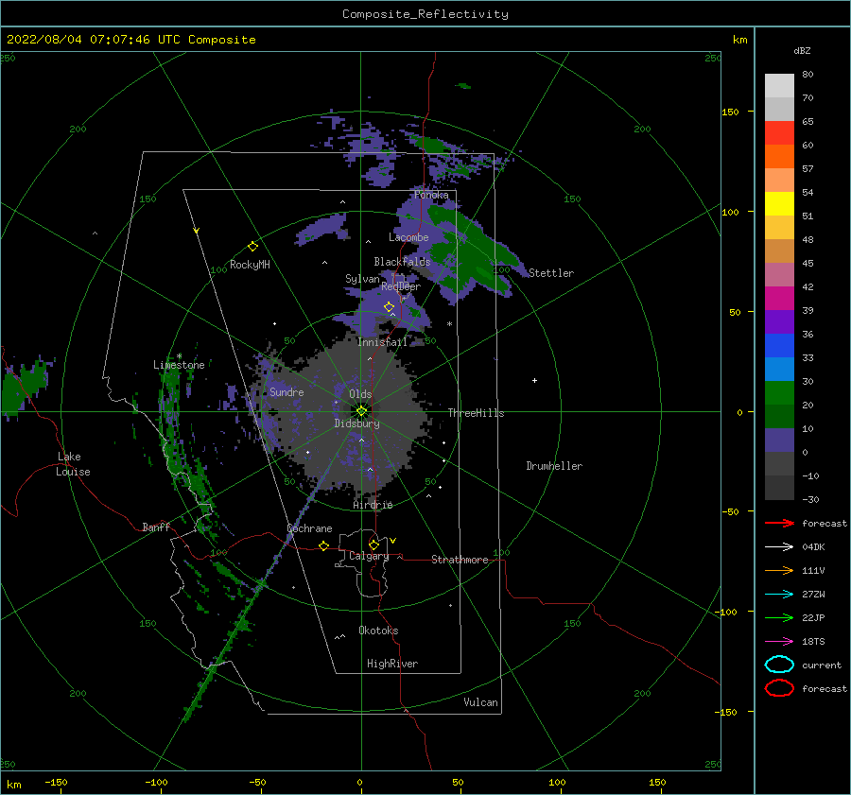This screenshot has width=851, height=795.
Task: Click the yellow km unit label at top right
Action: point(739,40)
